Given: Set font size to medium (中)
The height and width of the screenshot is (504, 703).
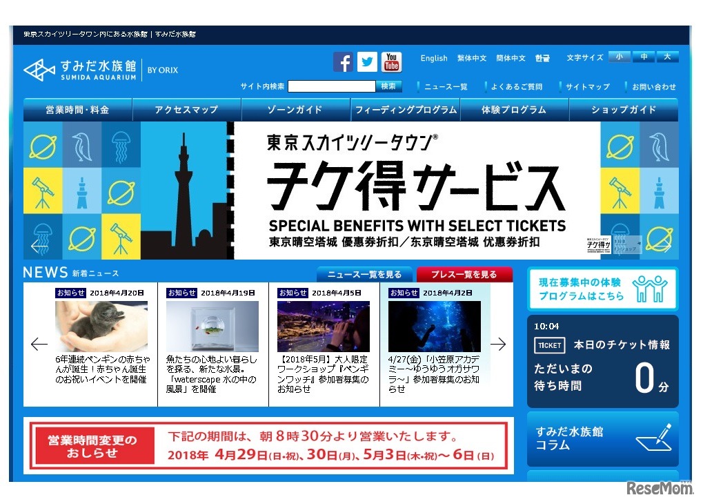Looking at the screenshot, I should (x=644, y=57).
